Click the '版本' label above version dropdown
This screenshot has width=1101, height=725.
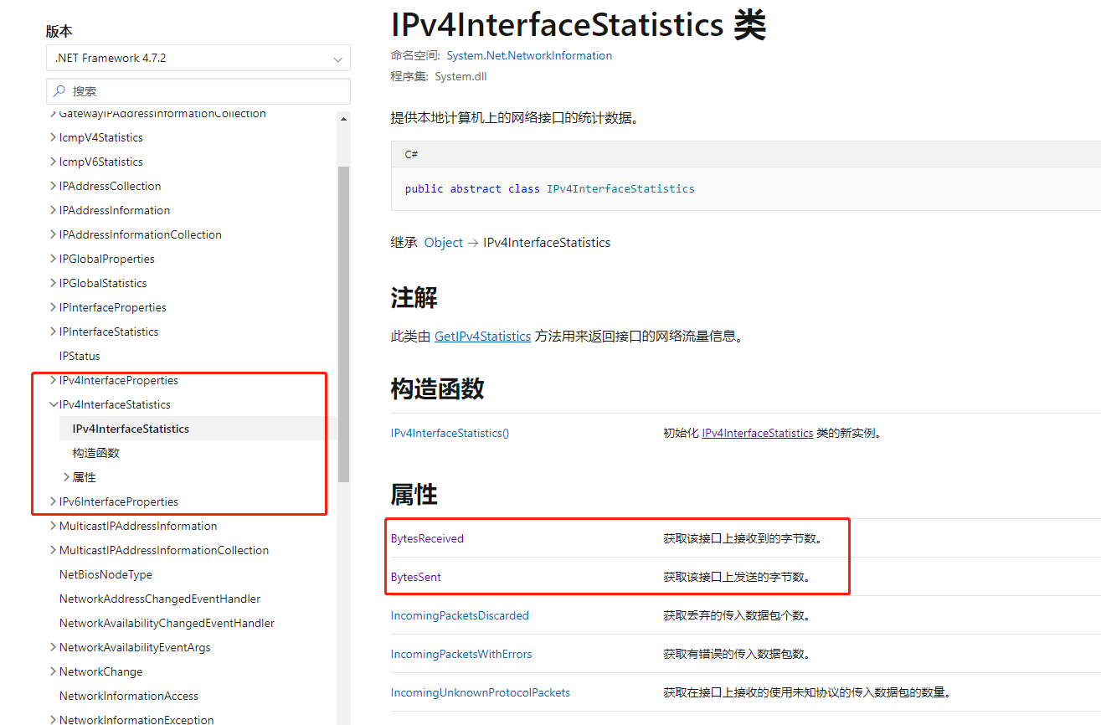coord(59,31)
